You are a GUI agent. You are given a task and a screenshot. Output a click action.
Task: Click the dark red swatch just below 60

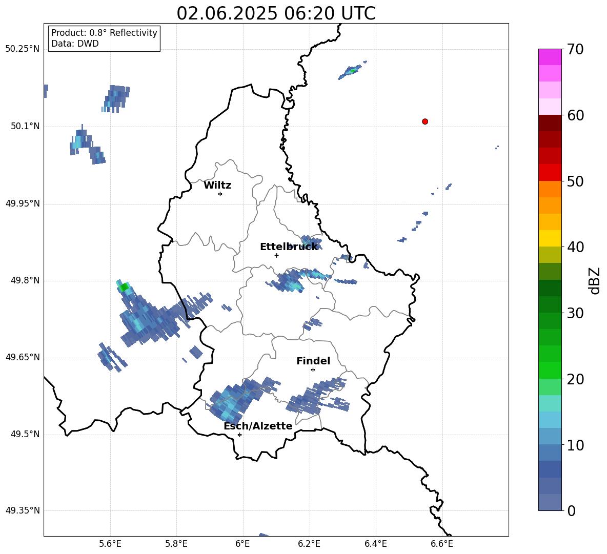(550, 123)
